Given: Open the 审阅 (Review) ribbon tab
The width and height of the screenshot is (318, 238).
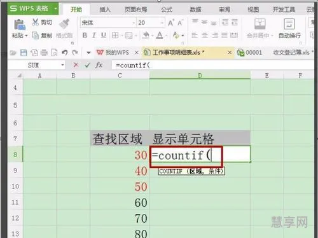Looking at the screenshot, I should [x=225, y=10].
